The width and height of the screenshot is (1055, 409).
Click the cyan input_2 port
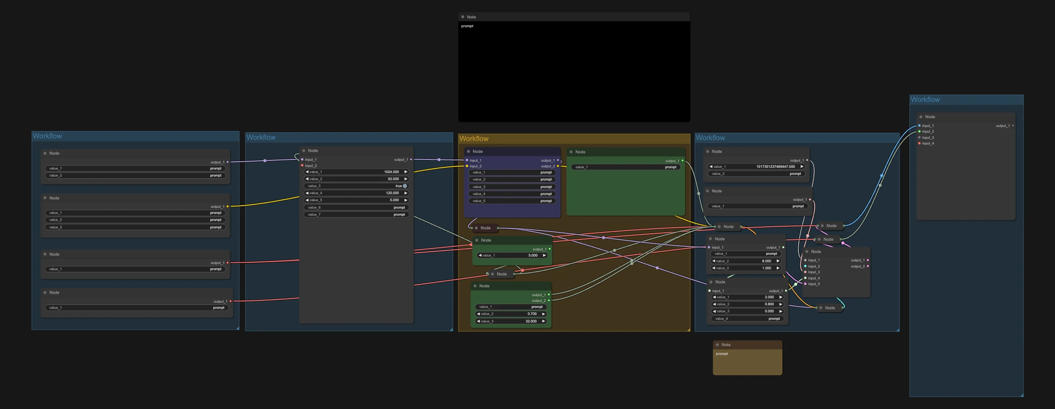coord(805,266)
